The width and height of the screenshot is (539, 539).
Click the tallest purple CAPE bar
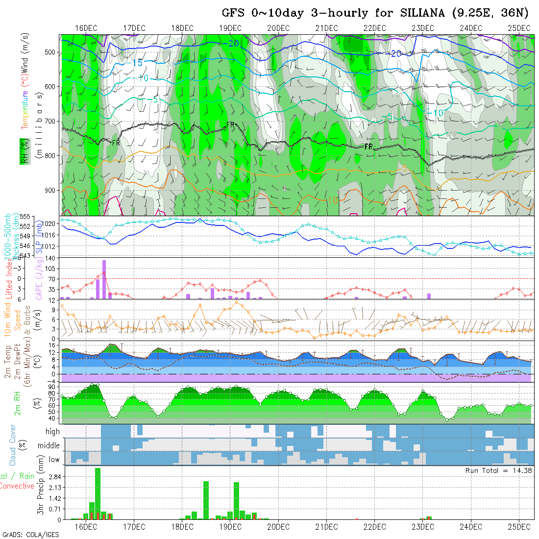104,279
